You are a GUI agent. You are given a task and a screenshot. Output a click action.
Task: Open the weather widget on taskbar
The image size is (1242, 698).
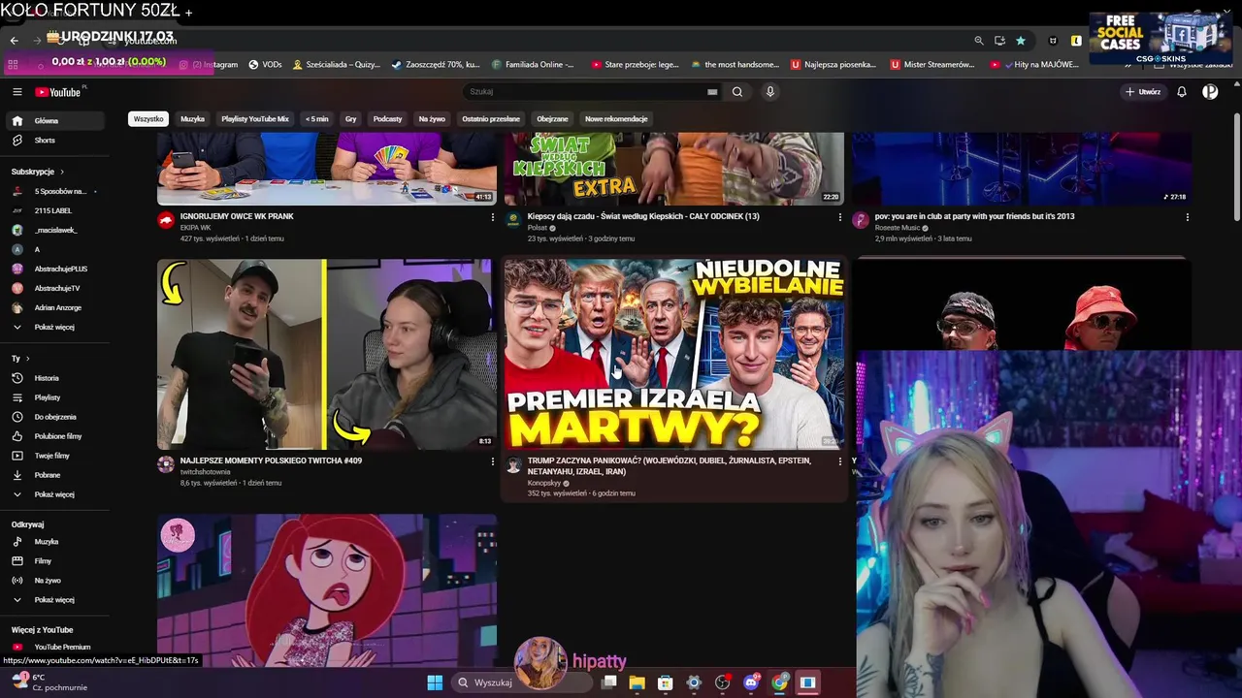(x=50, y=682)
